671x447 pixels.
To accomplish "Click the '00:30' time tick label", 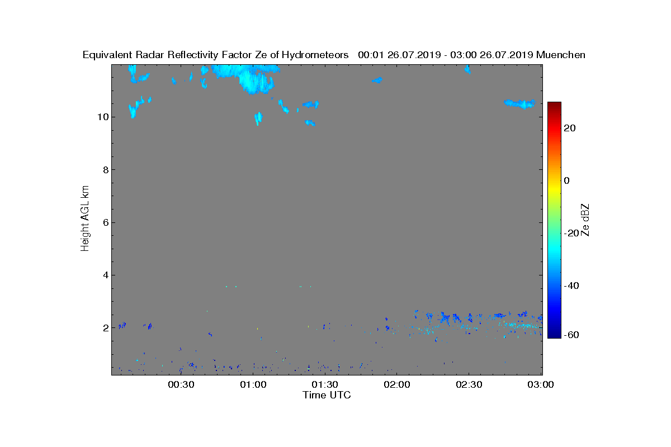I will [181, 384].
